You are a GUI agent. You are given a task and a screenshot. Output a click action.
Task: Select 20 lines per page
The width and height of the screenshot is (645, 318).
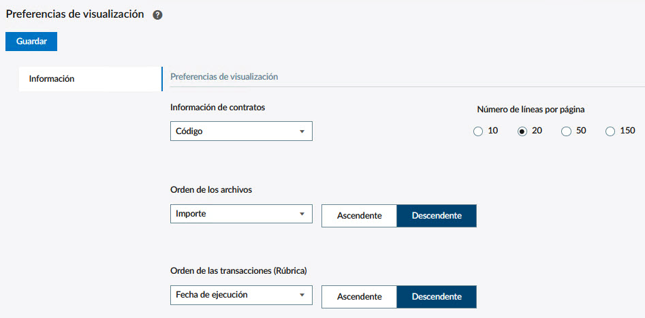[x=522, y=131]
